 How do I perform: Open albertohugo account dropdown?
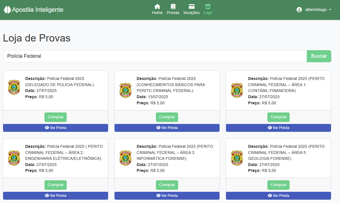click(x=314, y=10)
